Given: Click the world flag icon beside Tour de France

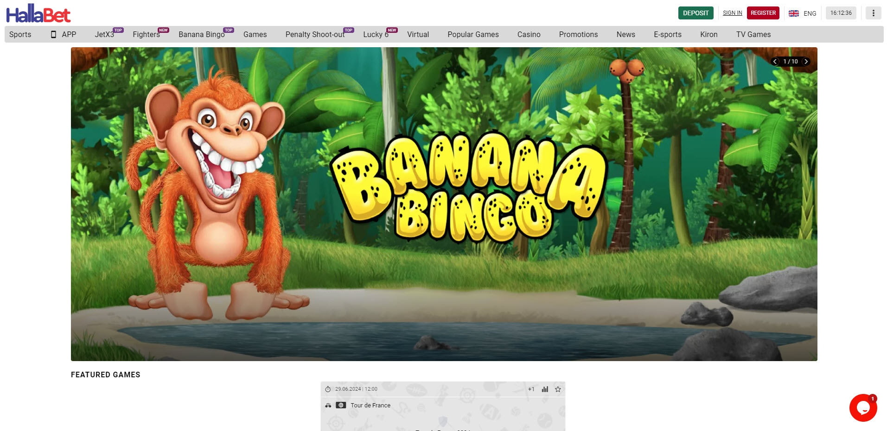Looking at the screenshot, I should point(341,406).
